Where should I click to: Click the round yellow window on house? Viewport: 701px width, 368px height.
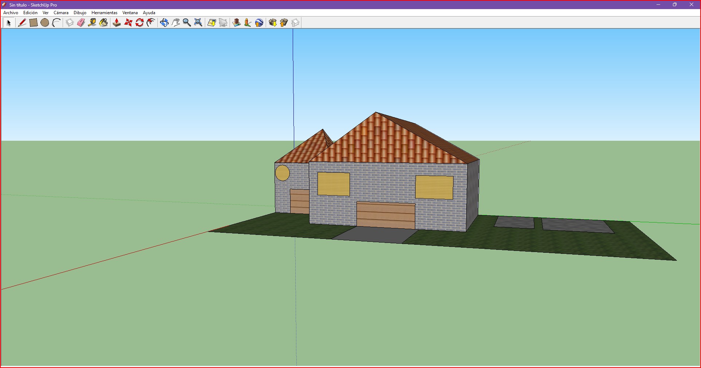[x=282, y=173]
